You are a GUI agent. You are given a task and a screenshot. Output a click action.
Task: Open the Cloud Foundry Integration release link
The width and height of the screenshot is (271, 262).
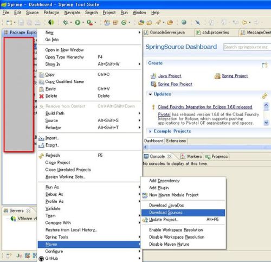point(205,107)
